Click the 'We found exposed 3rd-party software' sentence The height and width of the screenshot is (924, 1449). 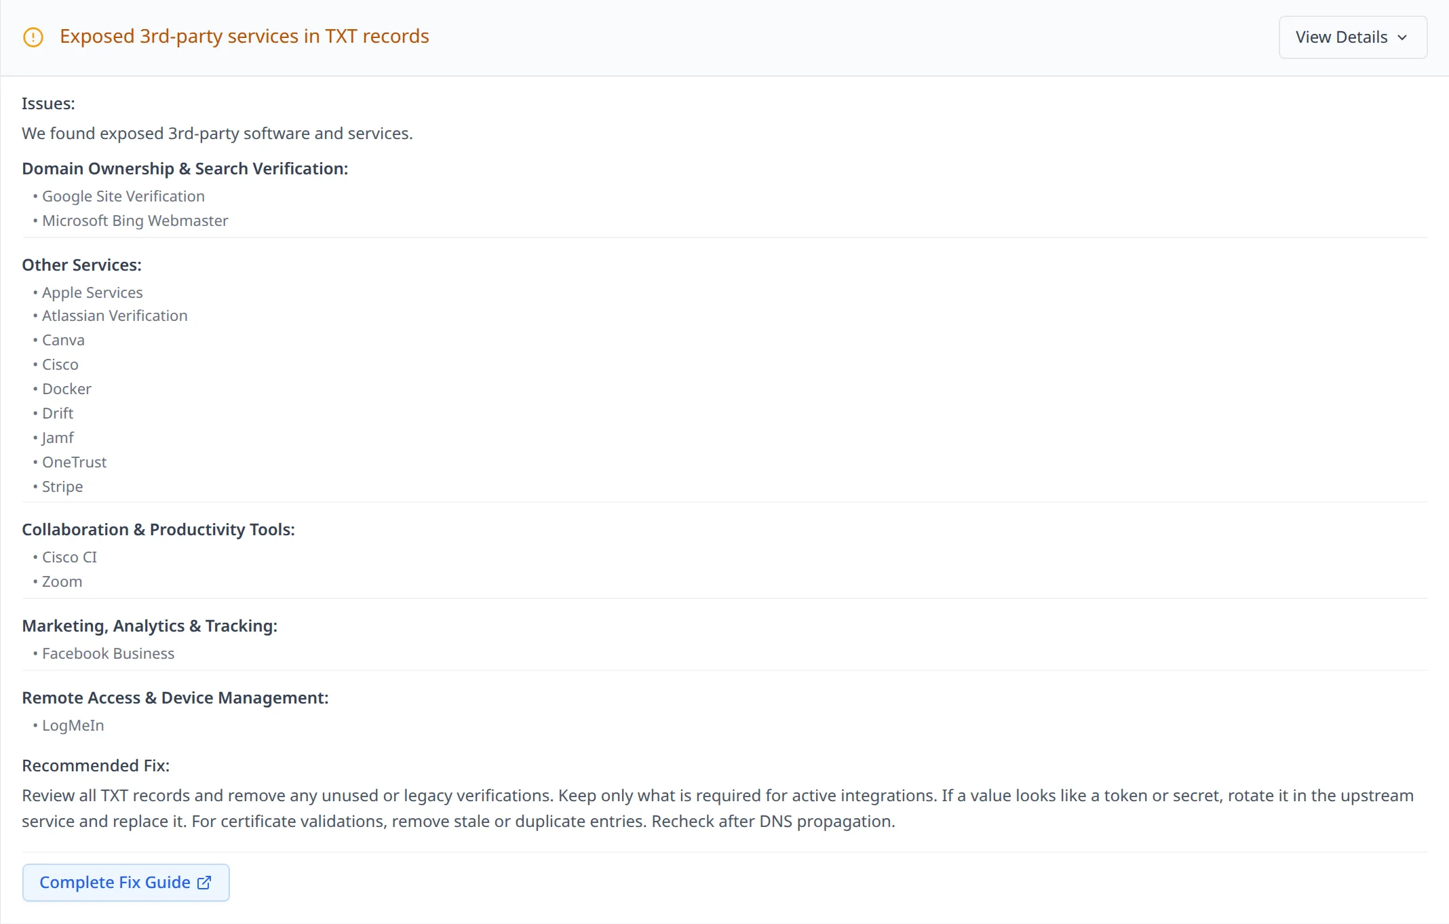point(217,133)
